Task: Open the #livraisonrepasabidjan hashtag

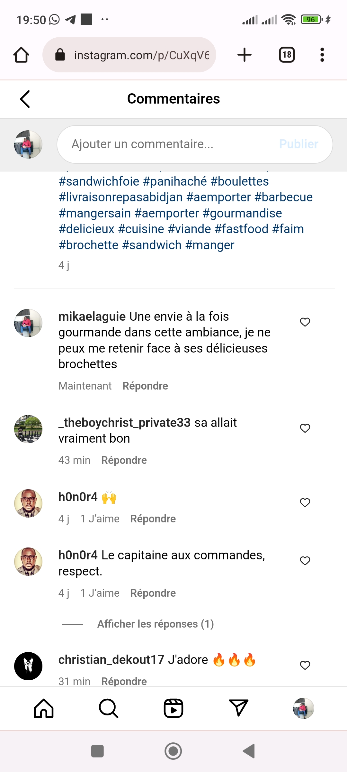Action: (x=120, y=197)
